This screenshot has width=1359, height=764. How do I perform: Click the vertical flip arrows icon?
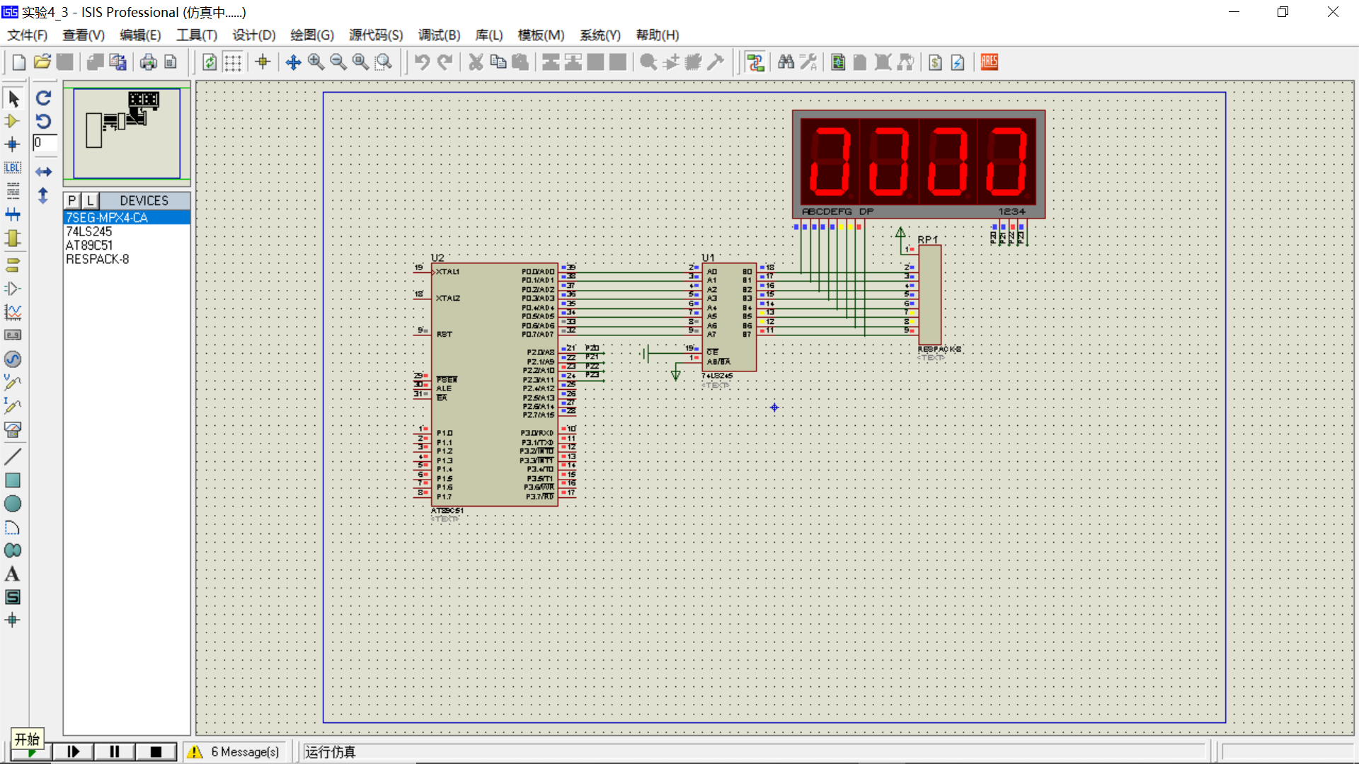44,195
